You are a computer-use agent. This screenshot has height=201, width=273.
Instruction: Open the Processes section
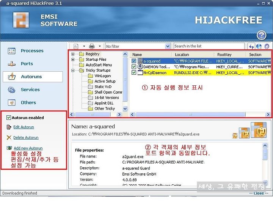(32, 51)
